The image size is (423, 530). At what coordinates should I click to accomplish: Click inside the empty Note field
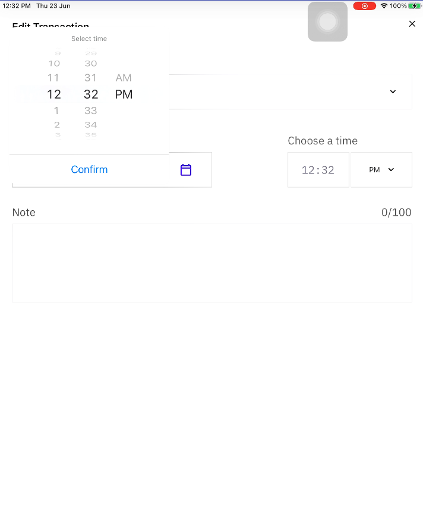pos(211,261)
